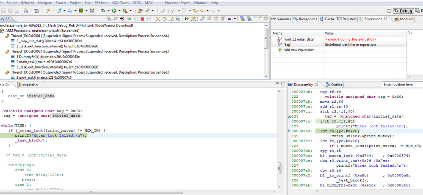423x195 pixels.
Task: Select the "tag" expression row
Action: (339, 44)
